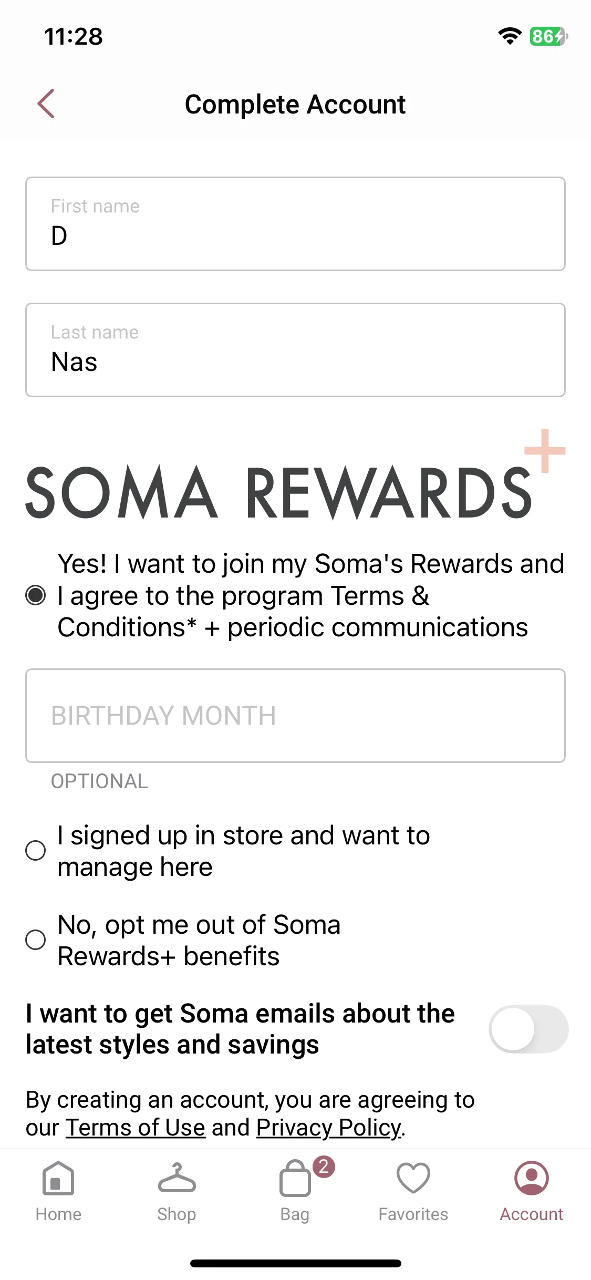Tap the bag item count badge
The image size is (591, 1280).
(324, 1167)
